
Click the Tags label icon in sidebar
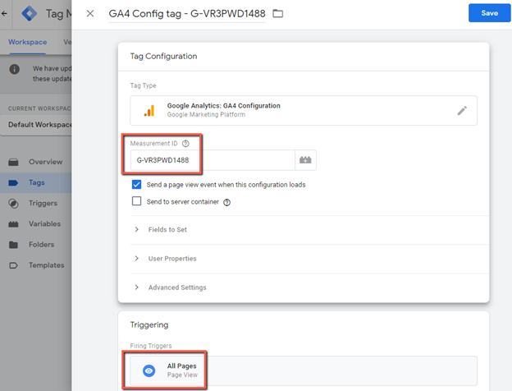click(x=13, y=182)
